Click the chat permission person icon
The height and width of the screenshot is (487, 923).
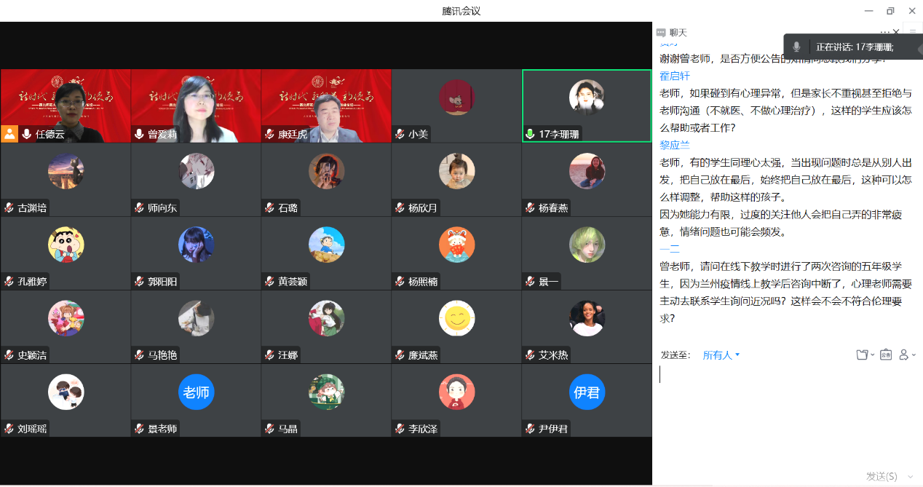(905, 355)
